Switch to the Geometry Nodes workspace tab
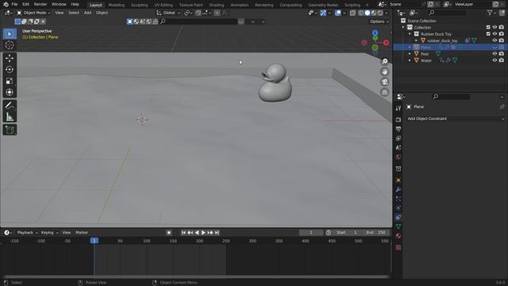This screenshot has height=286, width=508. tap(323, 5)
